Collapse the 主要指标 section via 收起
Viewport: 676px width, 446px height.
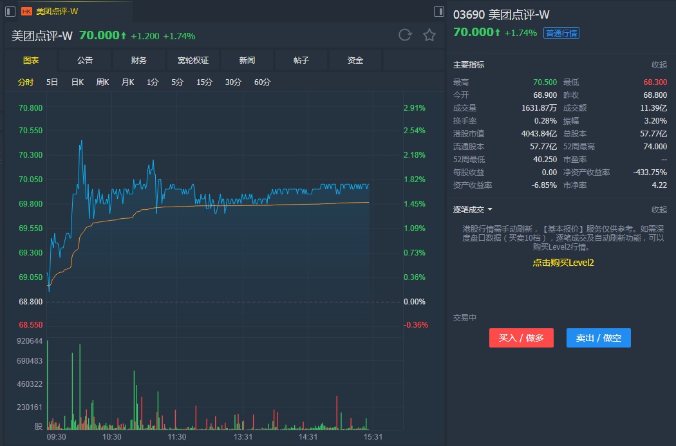[659, 64]
